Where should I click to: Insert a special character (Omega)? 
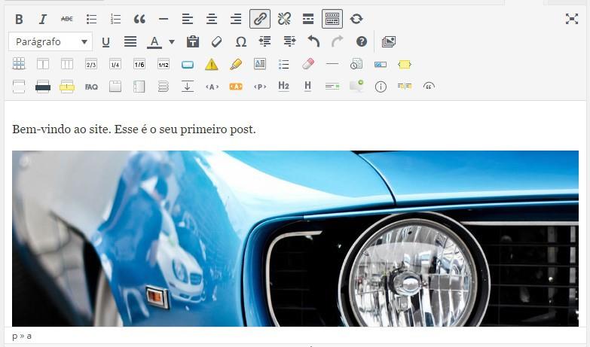[241, 41]
